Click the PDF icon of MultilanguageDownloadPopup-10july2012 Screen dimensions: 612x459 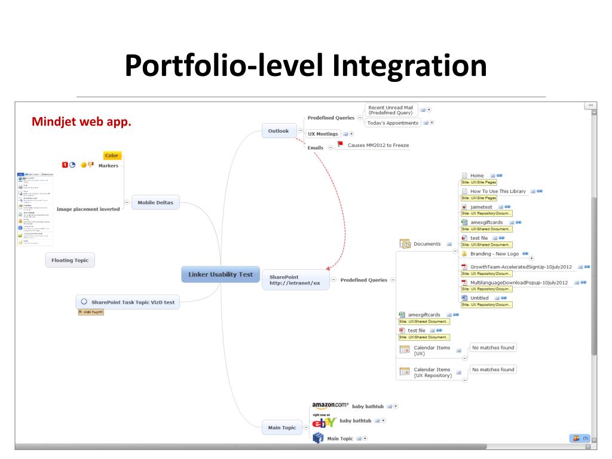464,283
